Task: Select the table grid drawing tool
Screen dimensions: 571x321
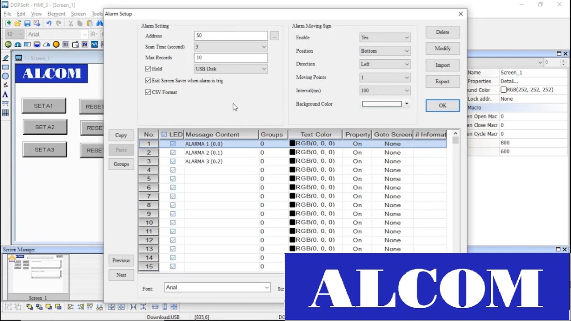Action: [5, 113]
